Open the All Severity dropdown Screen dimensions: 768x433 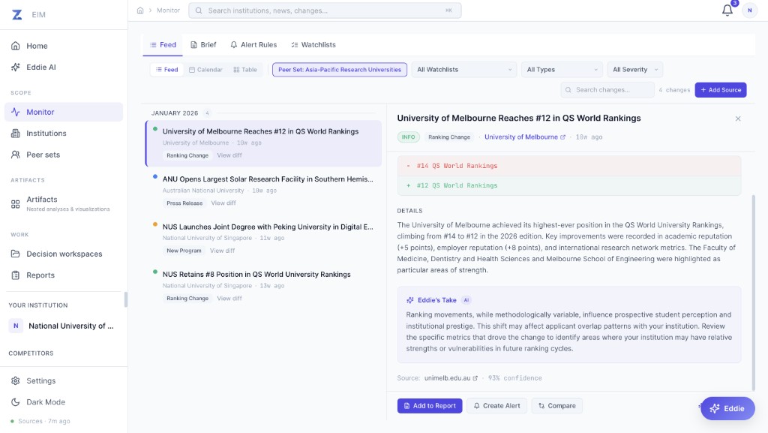click(x=634, y=70)
